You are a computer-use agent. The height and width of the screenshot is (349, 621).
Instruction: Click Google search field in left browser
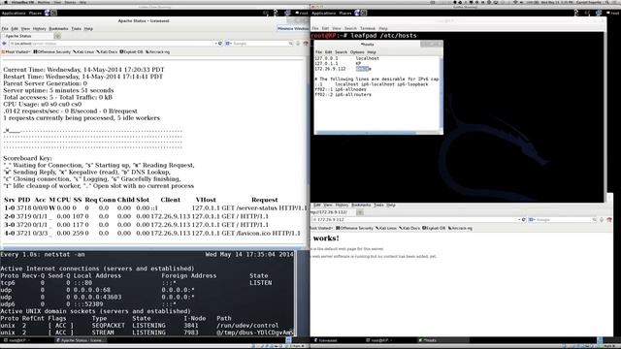tap(260, 44)
